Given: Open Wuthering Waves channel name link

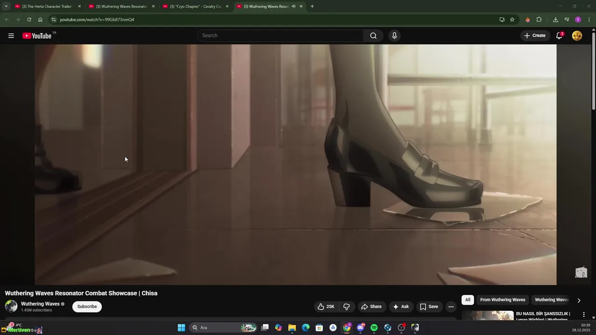Looking at the screenshot, I should click(40, 304).
